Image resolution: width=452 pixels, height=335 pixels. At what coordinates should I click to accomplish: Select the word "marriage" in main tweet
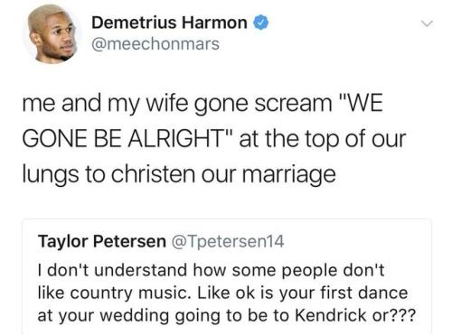[289, 175]
